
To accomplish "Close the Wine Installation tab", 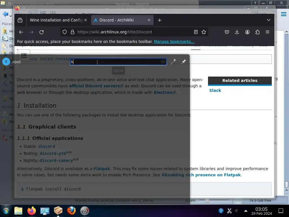I will tap(86, 20).
